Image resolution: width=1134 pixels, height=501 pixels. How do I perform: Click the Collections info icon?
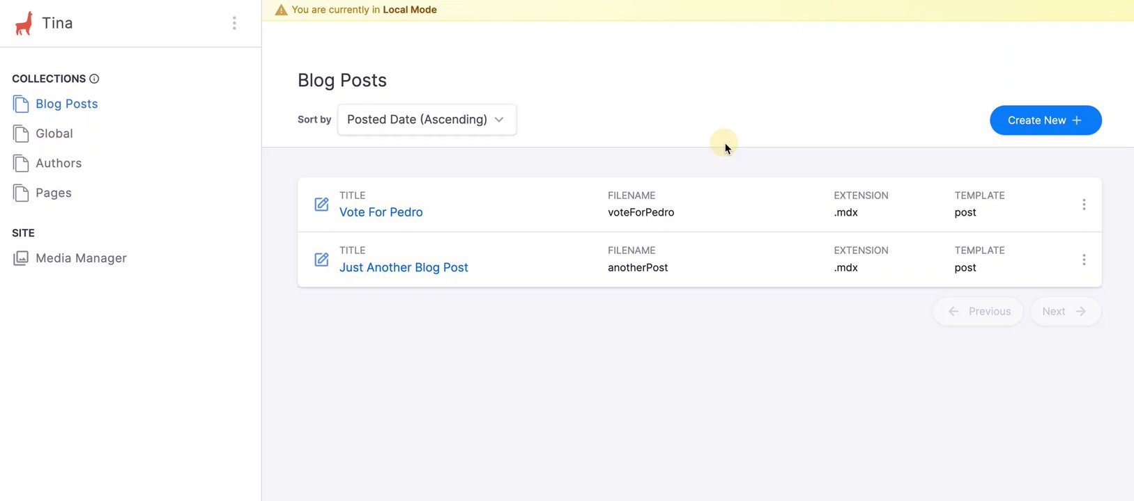point(94,79)
